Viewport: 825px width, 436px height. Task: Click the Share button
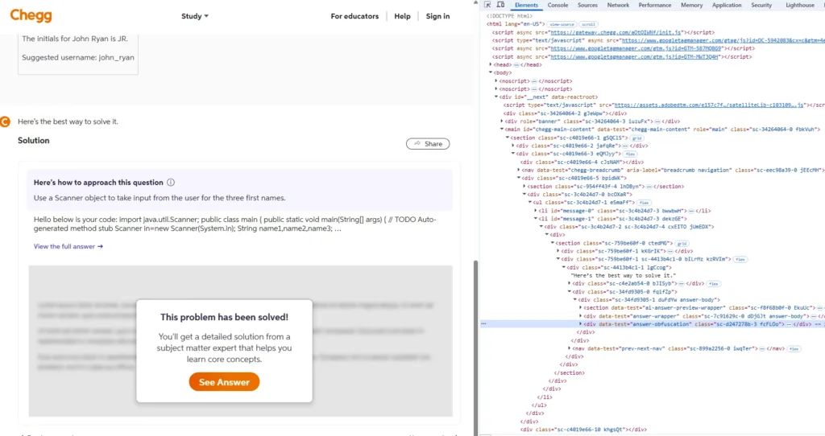tap(428, 143)
